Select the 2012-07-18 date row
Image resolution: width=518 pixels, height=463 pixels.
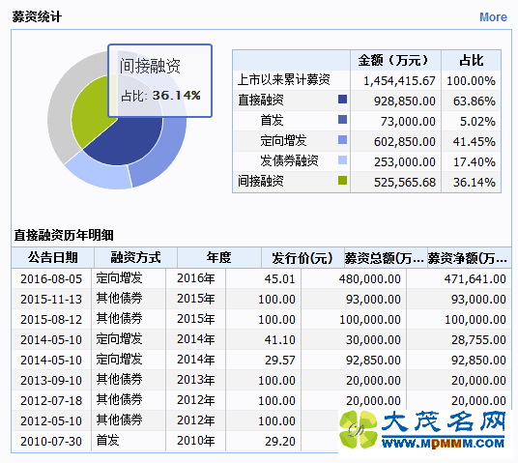click(x=51, y=401)
